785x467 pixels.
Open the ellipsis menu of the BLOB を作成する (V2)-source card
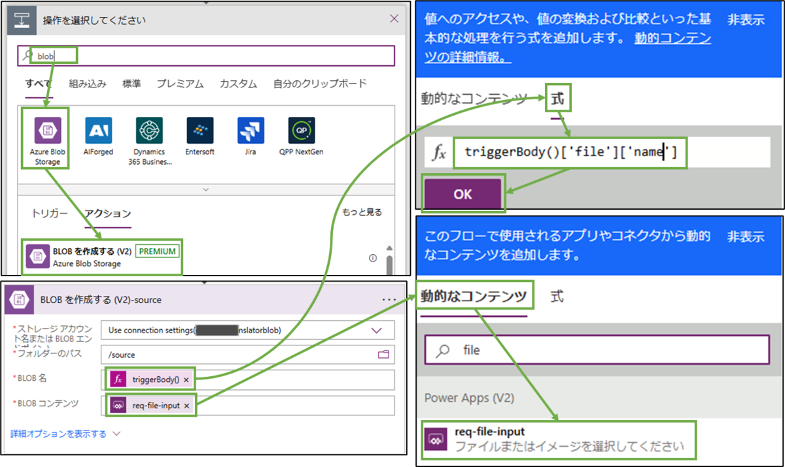point(389,299)
